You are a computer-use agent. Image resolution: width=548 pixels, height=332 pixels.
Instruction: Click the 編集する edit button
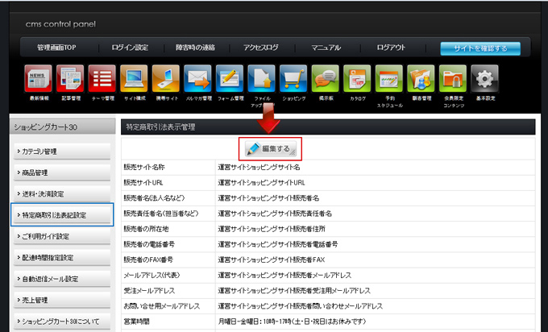pyautogui.click(x=269, y=148)
